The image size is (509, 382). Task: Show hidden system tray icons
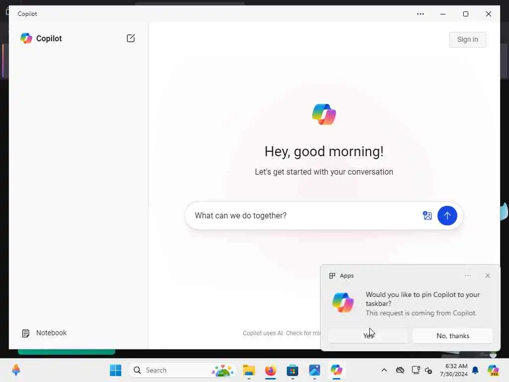click(x=384, y=370)
